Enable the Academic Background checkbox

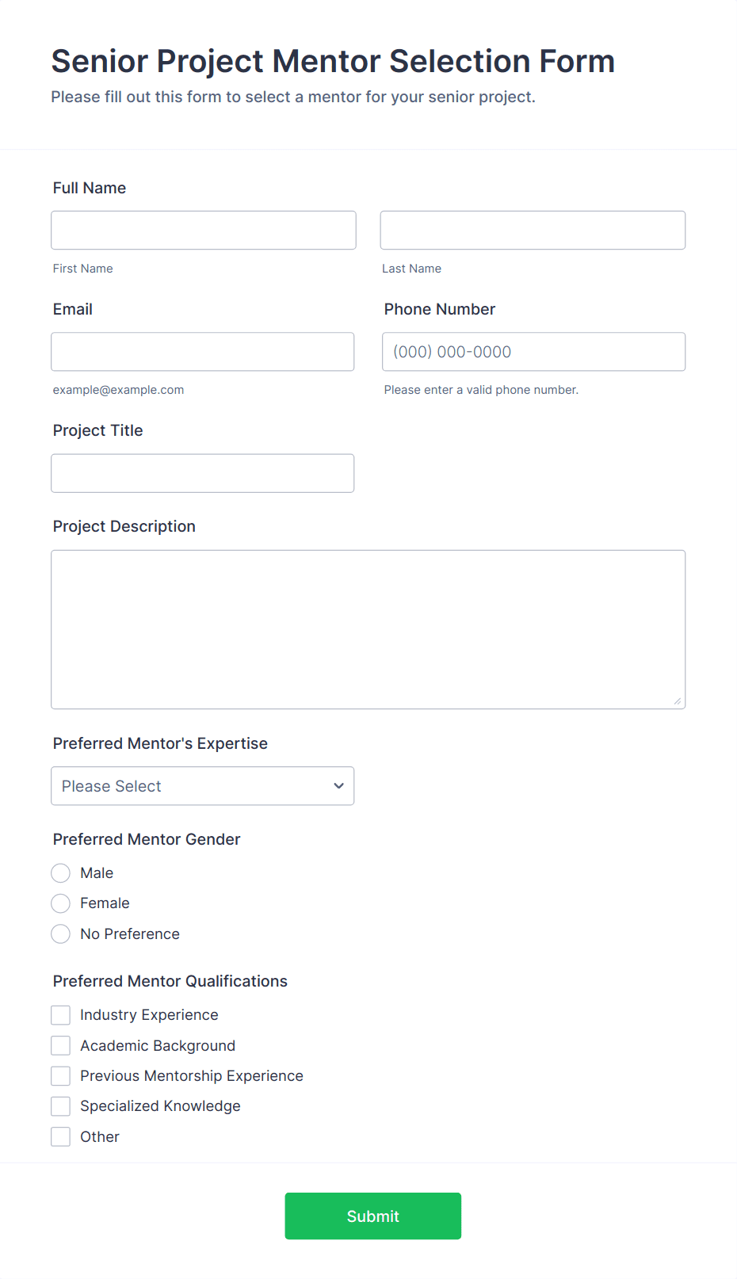[60, 1045]
